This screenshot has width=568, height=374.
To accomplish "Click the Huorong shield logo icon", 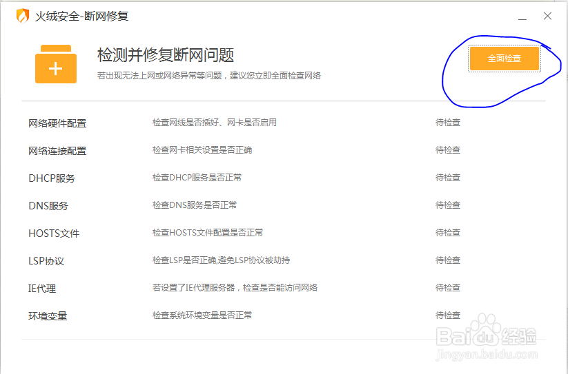I will tap(23, 16).
